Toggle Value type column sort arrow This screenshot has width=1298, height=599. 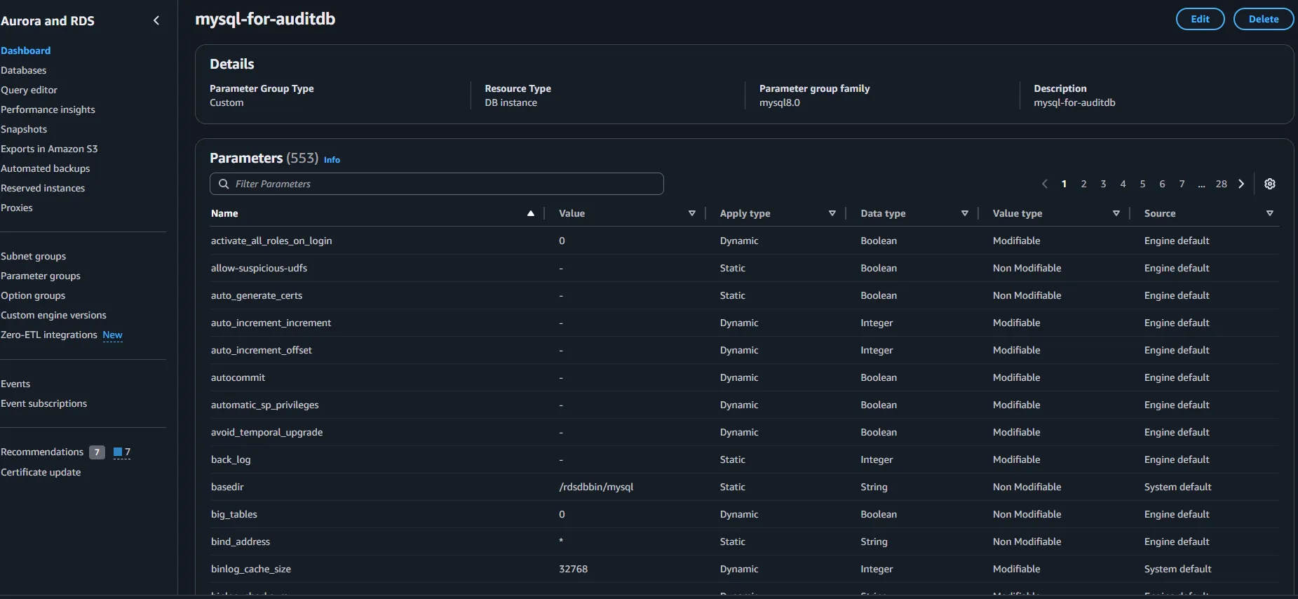[x=1116, y=213]
